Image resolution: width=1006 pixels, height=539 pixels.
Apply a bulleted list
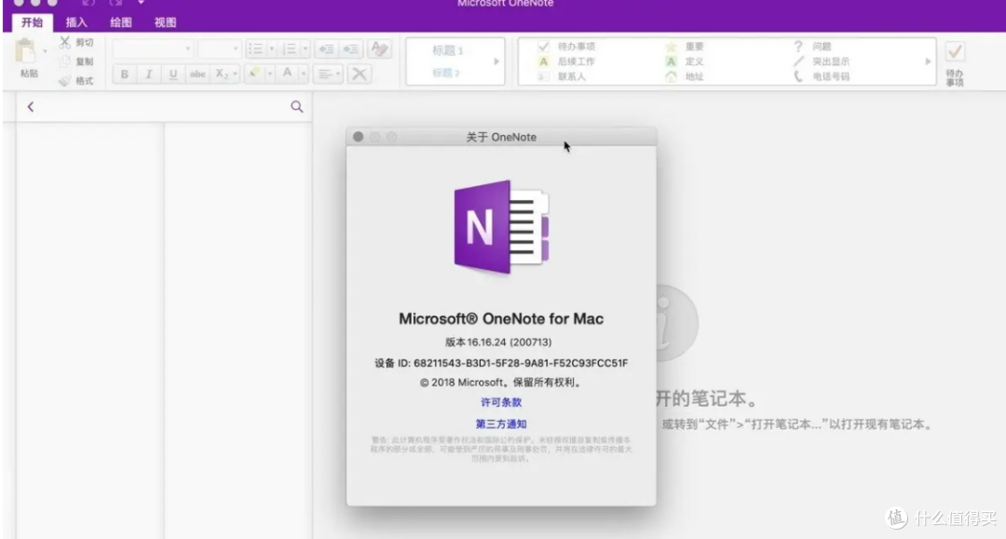pos(255,48)
